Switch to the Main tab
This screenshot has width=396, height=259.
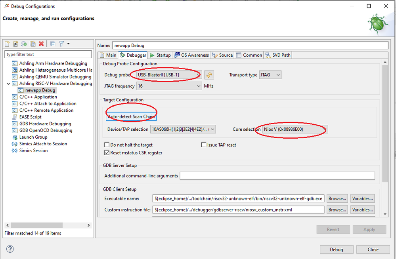click(x=108, y=55)
